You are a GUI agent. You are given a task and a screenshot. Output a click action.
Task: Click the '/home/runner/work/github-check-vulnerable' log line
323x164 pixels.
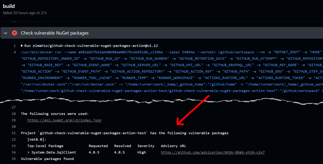172,91
